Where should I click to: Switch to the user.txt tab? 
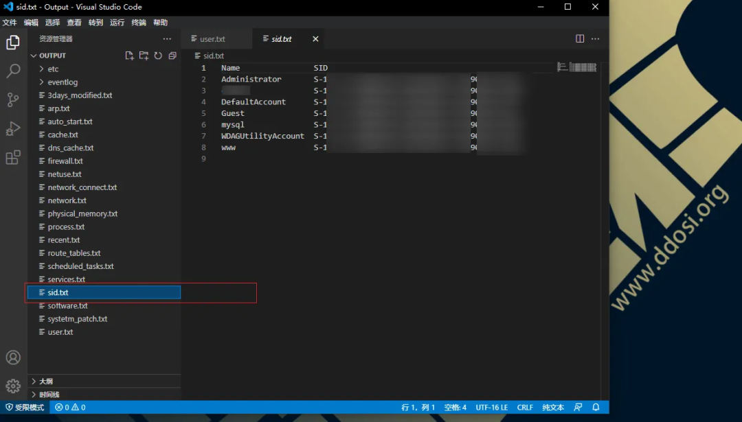(x=216, y=38)
